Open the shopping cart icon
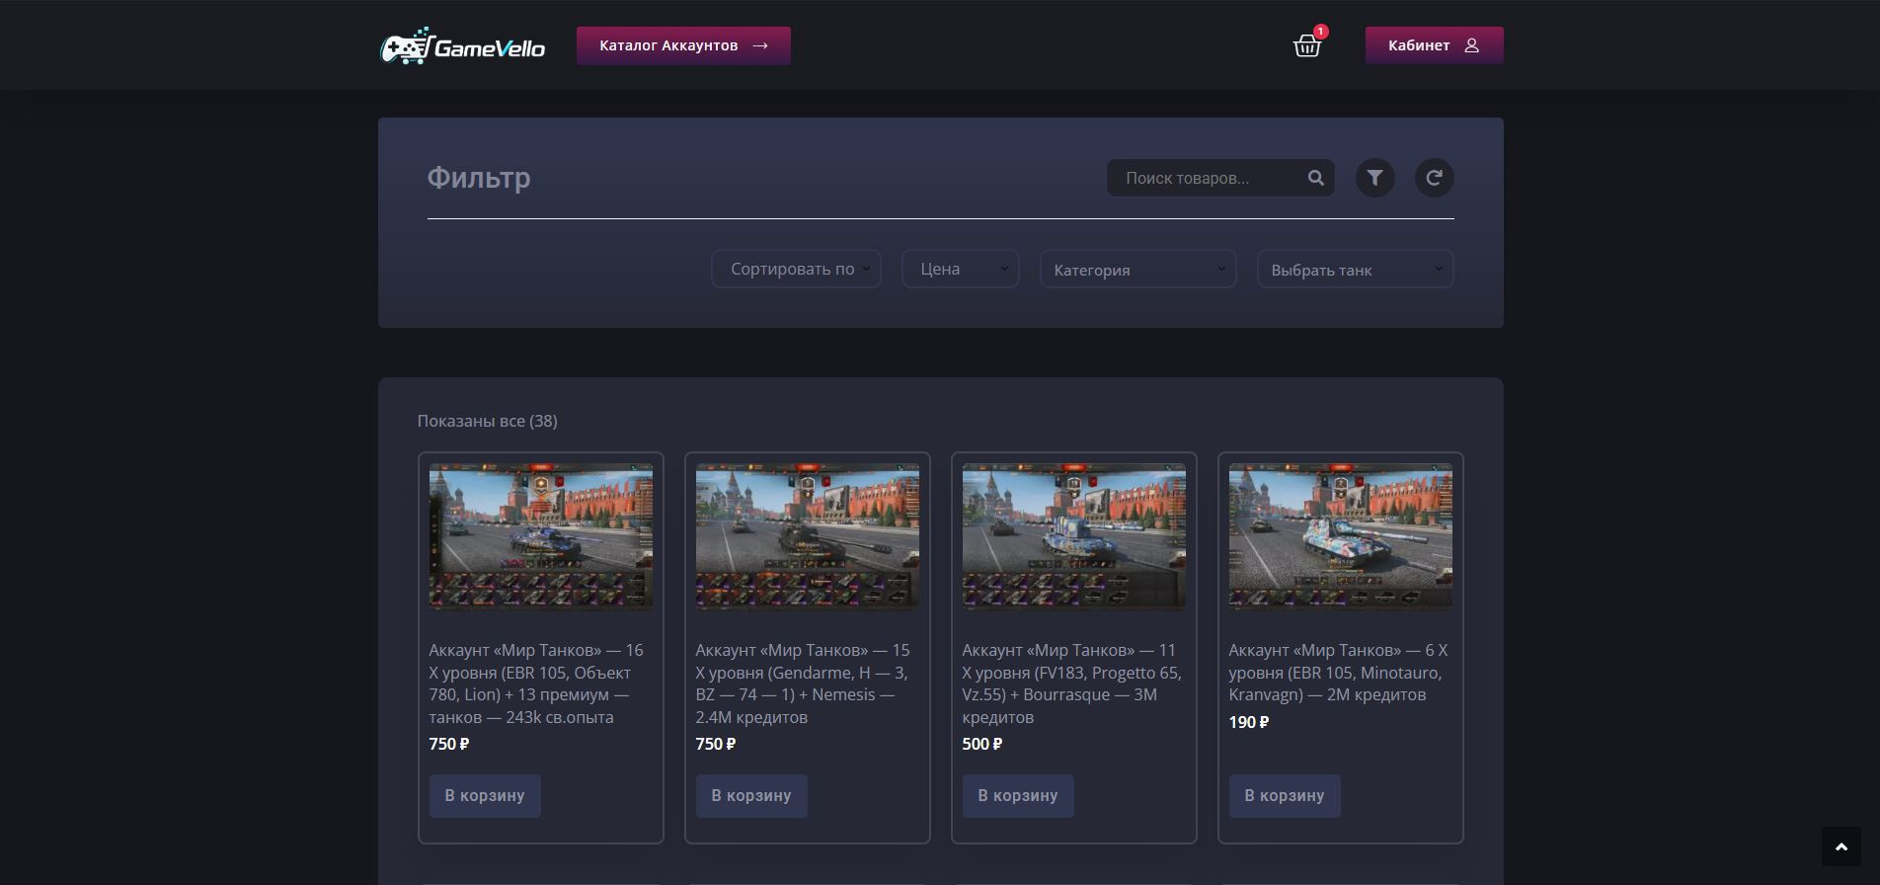The width and height of the screenshot is (1880, 885). [x=1307, y=45]
